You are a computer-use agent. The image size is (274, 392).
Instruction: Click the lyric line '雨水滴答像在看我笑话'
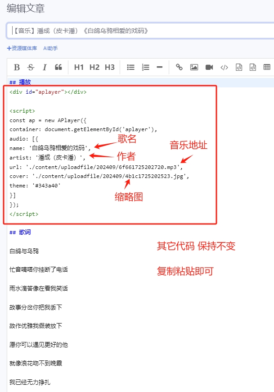(x=38, y=288)
